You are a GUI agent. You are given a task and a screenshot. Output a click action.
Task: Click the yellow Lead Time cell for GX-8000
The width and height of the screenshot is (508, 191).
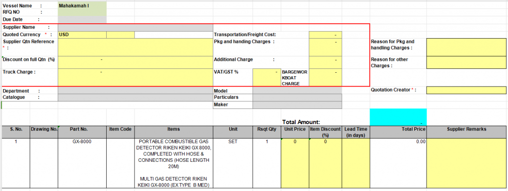(x=355, y=163)
